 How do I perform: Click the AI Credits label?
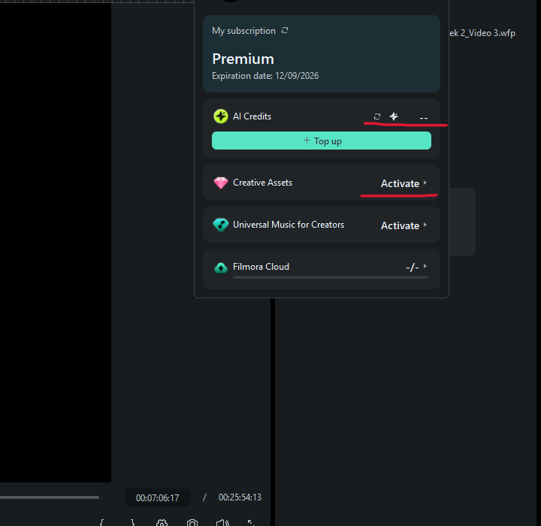252,116
